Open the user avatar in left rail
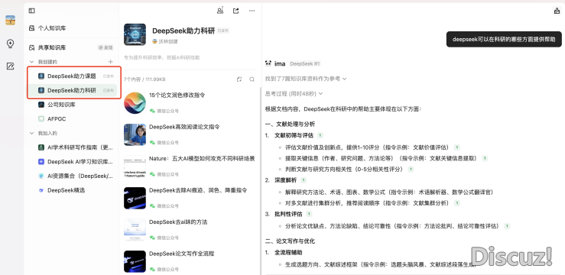The image size is (565, 275). click(x=10, y=20)
